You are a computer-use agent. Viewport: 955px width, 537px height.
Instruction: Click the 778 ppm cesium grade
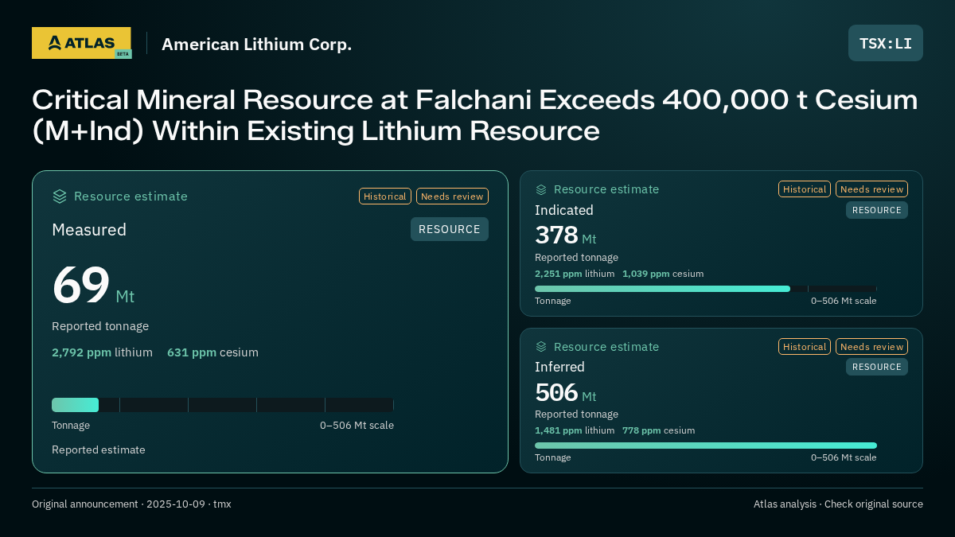(x=658, y=430)
